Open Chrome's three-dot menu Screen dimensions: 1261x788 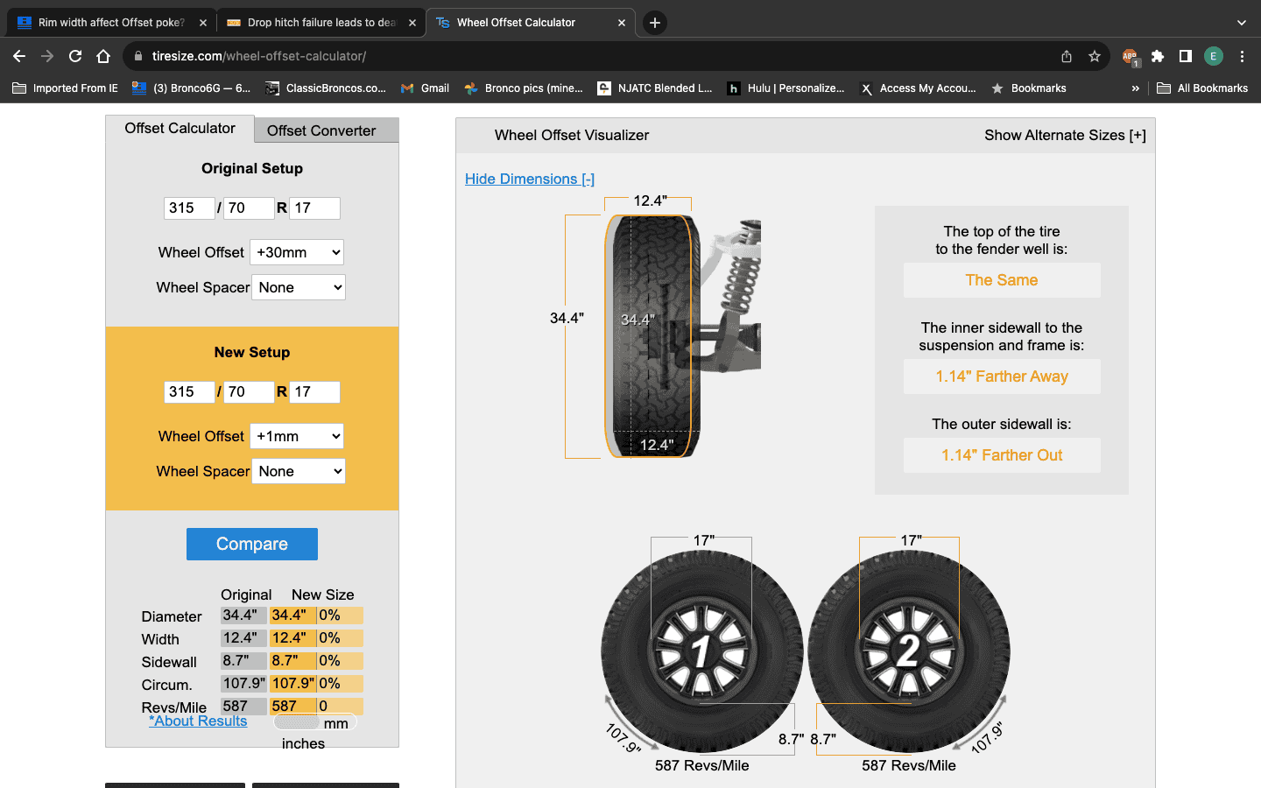pyautogui.click(x=1242, y=56)
